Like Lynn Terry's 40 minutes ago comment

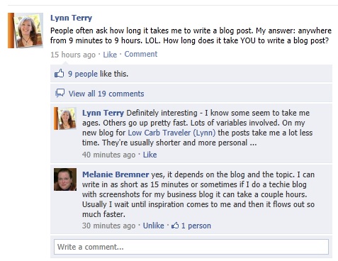pos(150,155)
